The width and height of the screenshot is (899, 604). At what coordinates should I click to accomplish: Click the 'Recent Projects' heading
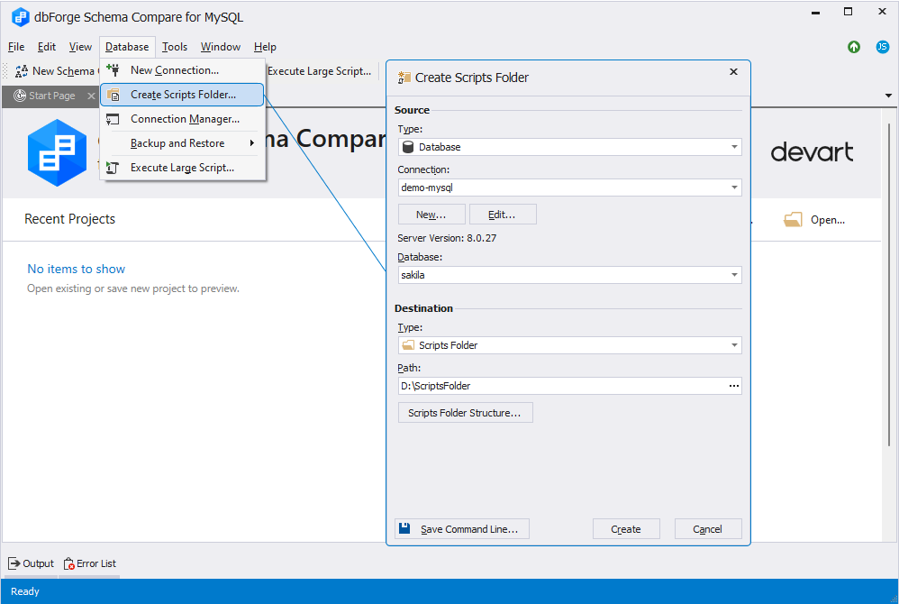(70, 219)
